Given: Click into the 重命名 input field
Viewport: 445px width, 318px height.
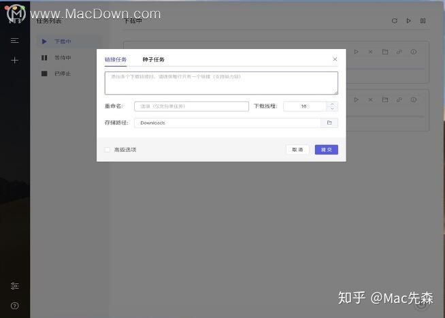Looking at the screenshot, I should tap(192, 106).
